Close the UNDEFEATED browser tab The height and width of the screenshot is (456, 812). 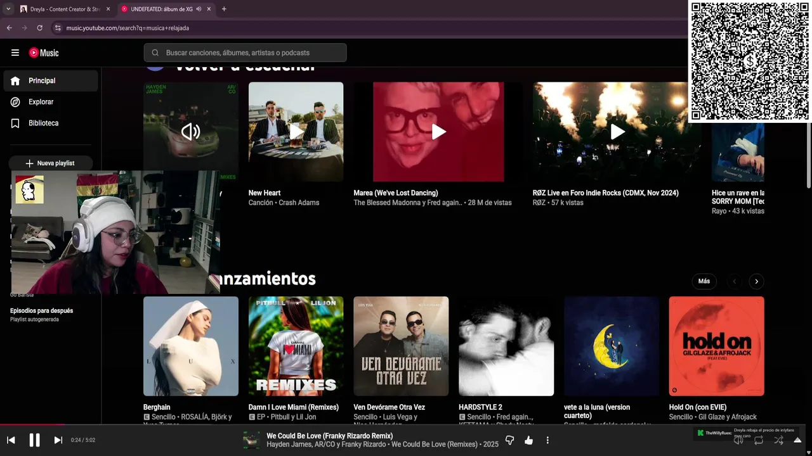click(x=209, y=9)
